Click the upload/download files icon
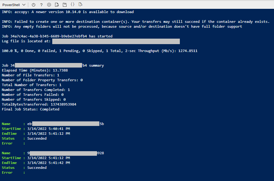This screenshot has height=181, width=274. pyautogui.click(x=57, y=5)
